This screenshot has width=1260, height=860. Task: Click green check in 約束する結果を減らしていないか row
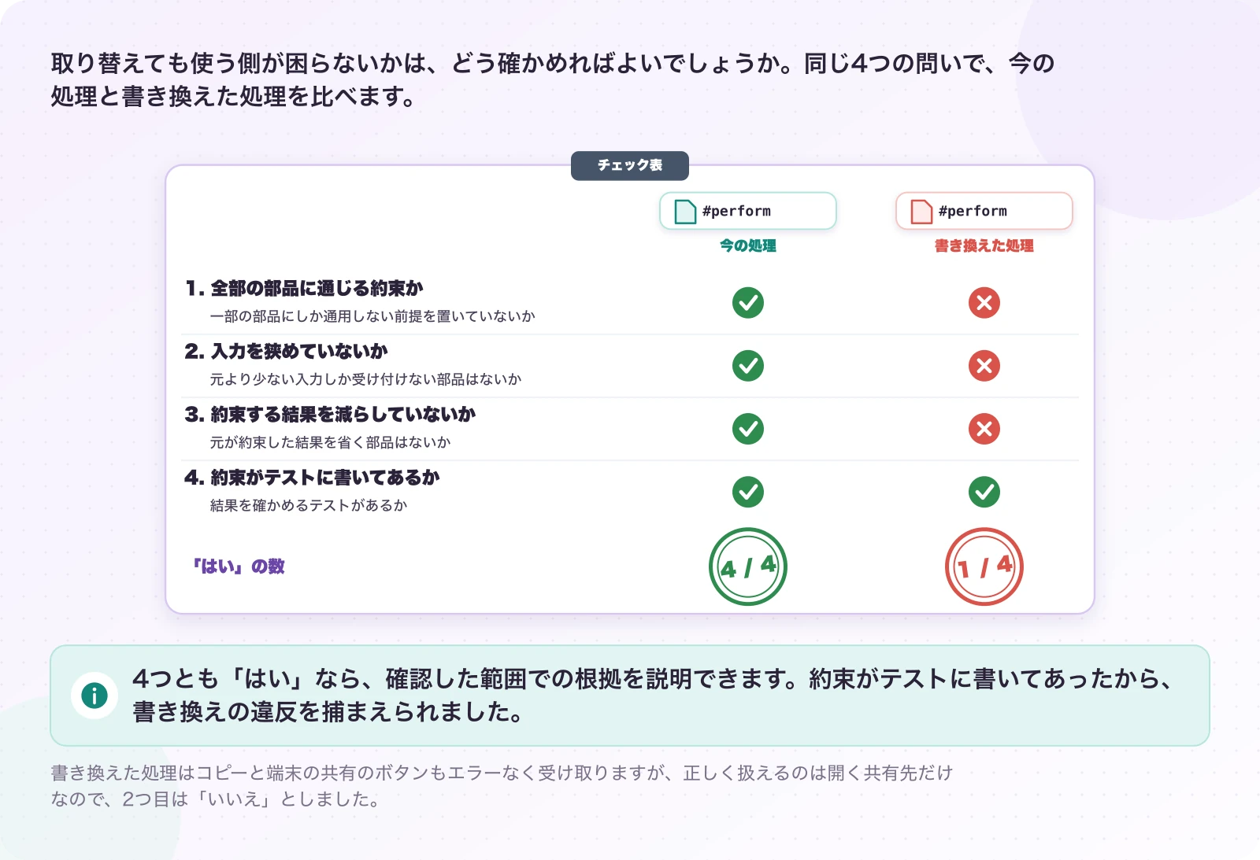[748, 429]
